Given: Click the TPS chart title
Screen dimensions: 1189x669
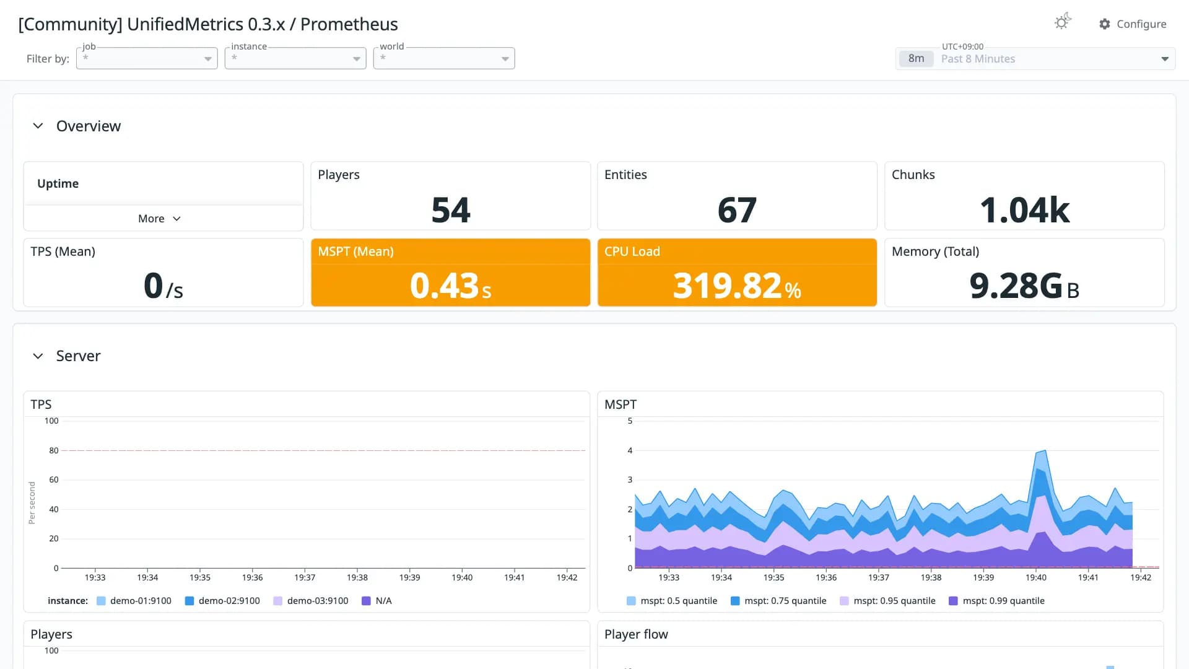Looking at the screenshot, I should pyautogui.click(x=41, y=404).
